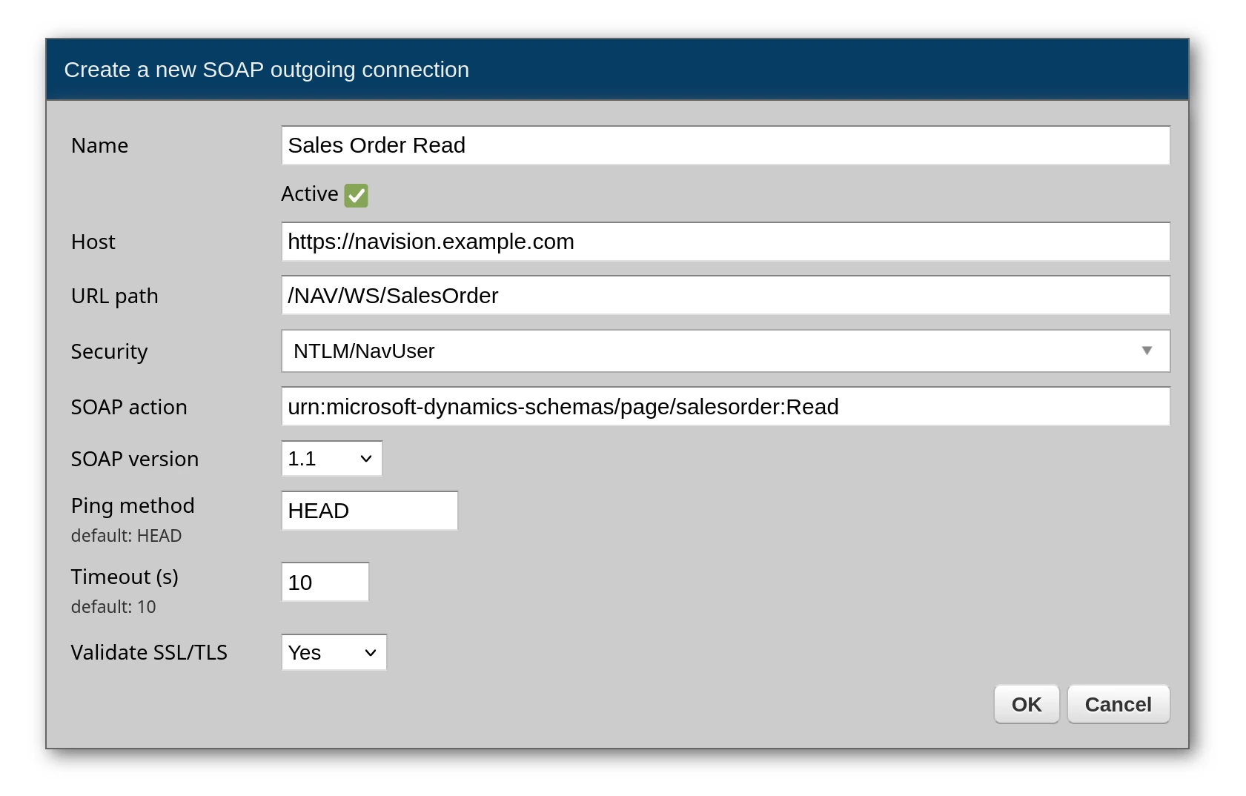Click the Name input field
Viewport: 1246px width, 796px height.
tap(725, 145)
